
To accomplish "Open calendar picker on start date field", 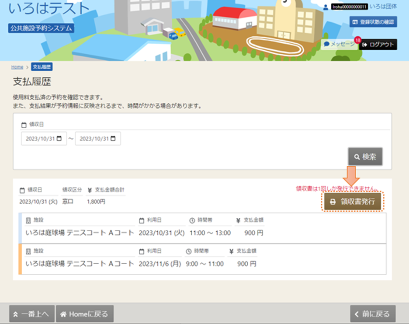I will coord(59,139).
